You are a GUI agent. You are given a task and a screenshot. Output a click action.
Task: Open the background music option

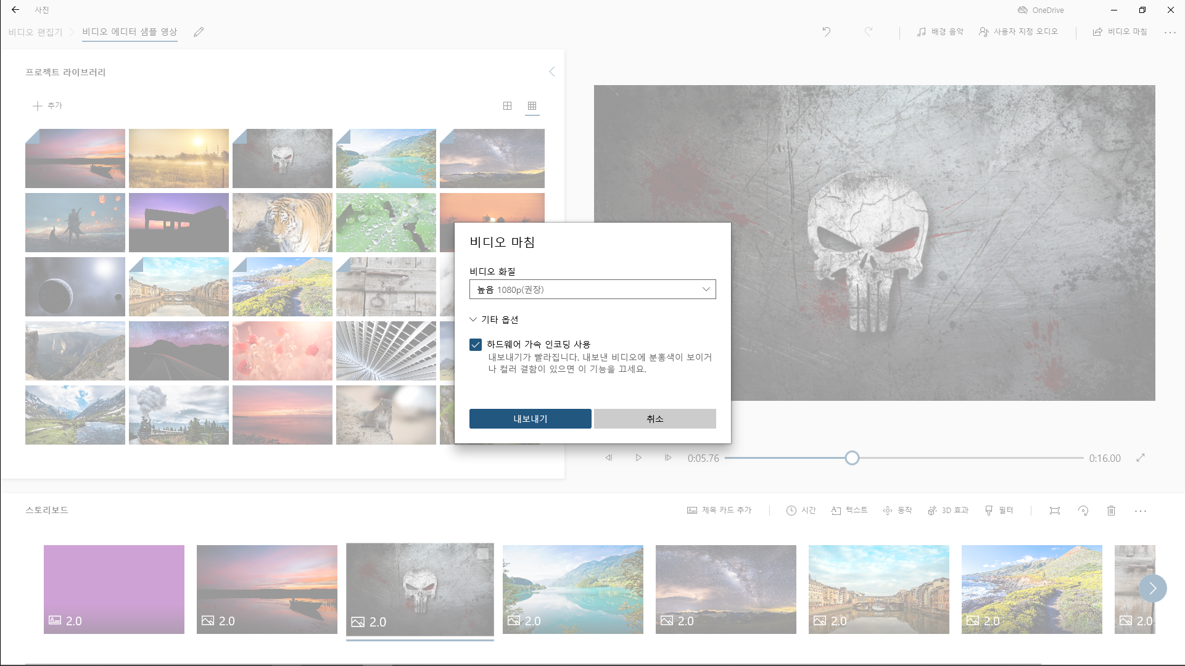(939, 31)
